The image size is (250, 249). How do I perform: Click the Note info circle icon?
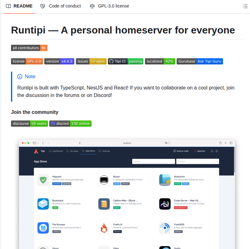[x=20, y=77]
